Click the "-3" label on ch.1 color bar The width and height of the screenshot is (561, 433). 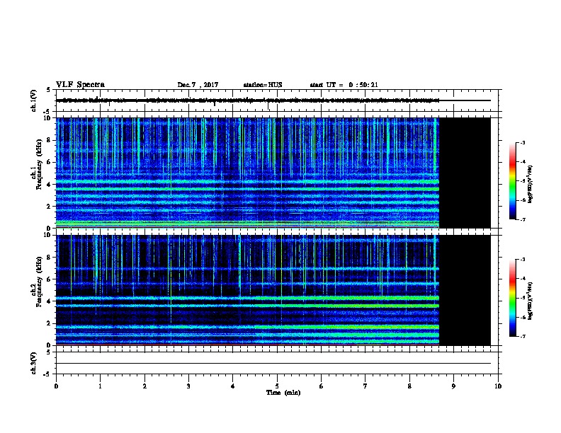[x=523, y=143]
